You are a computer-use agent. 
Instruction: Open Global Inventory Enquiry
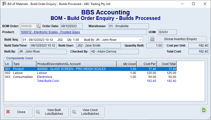click(x=178, y=39)
